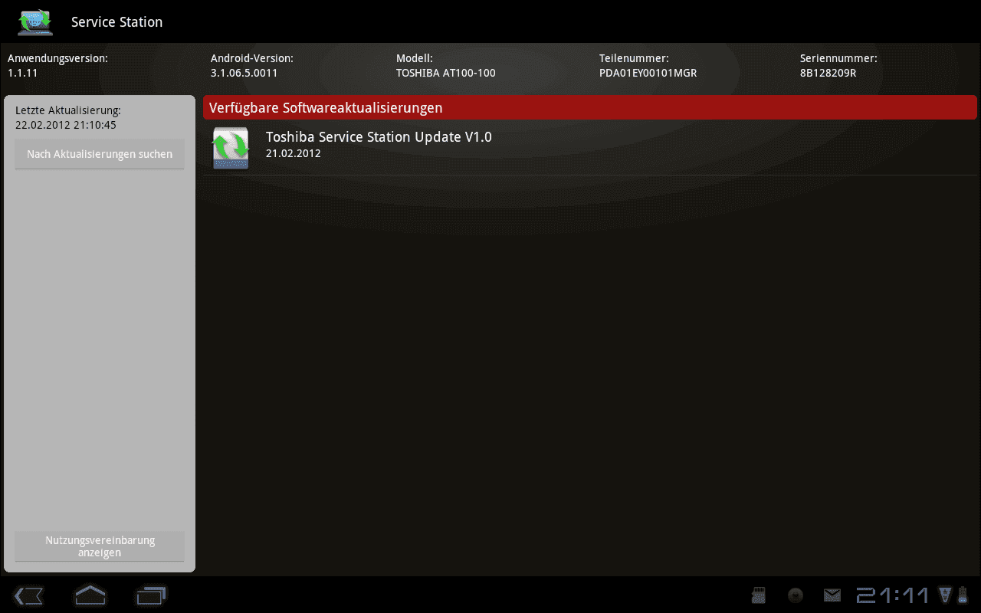Click serial number 8B128209R
981x613 pixels.
(828, 73)
